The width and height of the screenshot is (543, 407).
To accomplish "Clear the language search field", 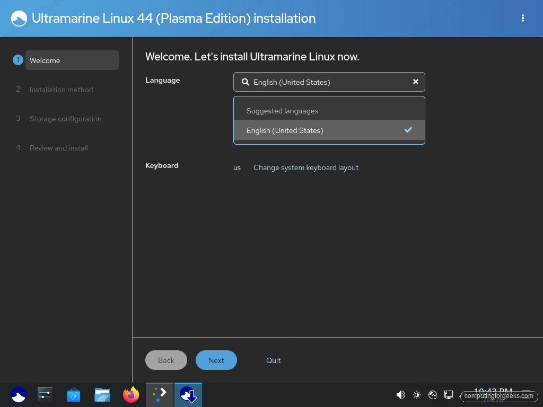I will pyautogui.click(x=416, y=82).
